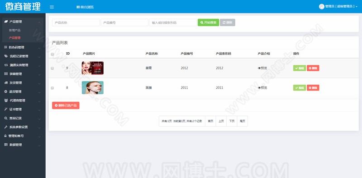Click the 代理商管理 sidebar icon
Screen dimensions: 362x178
click(6, 100)
